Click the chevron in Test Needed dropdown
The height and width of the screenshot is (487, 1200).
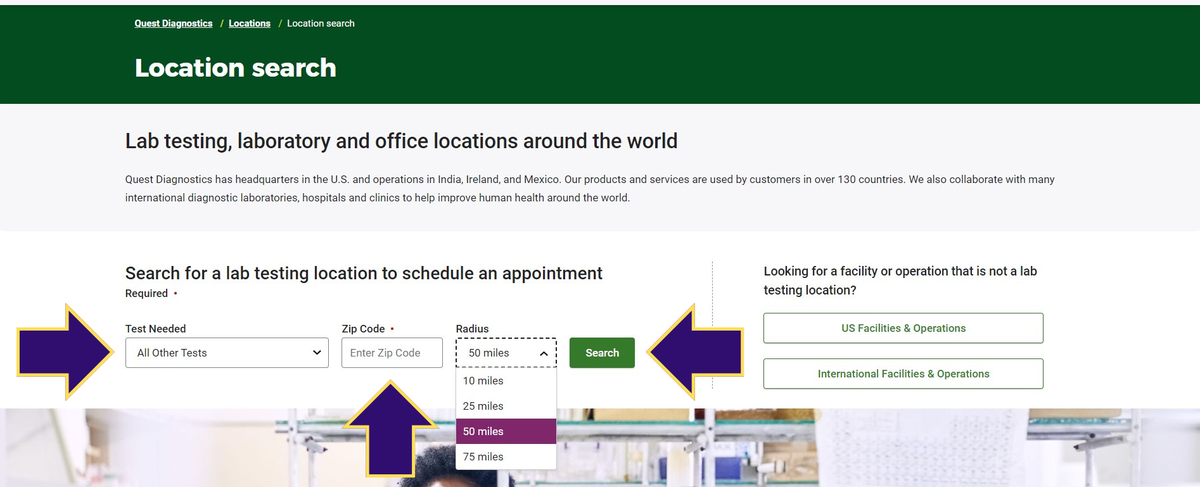317,353
